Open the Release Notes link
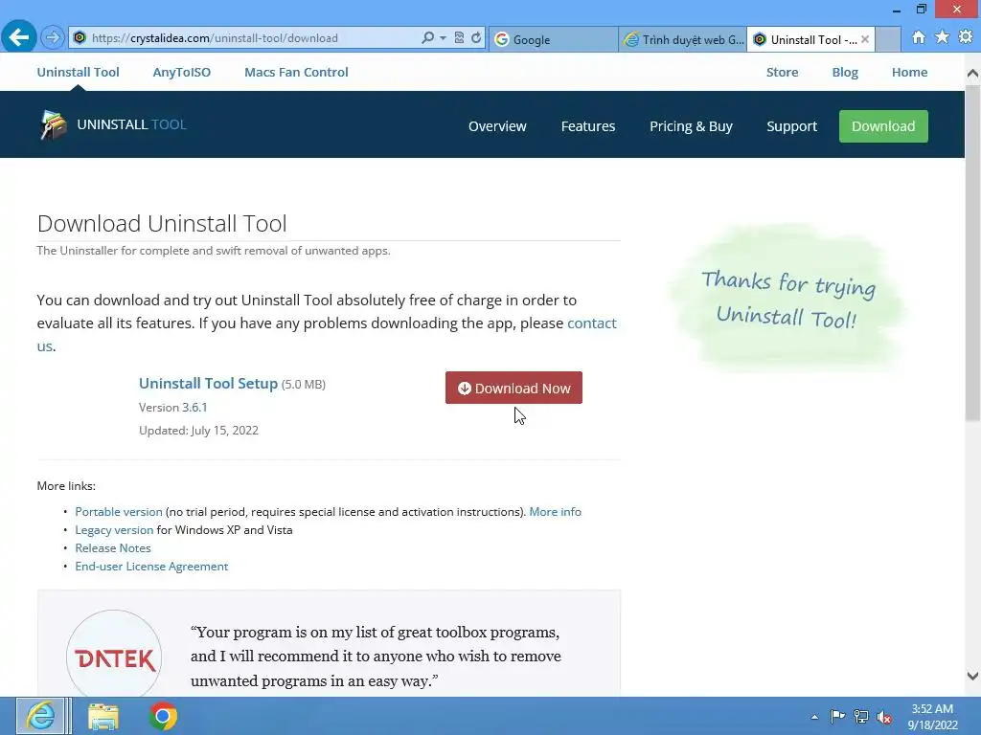981x735 pixels. click(x=113, y=548)
